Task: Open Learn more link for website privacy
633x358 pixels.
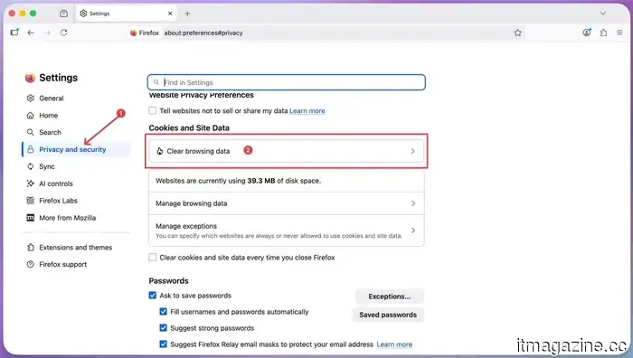Action: (307, 110)
